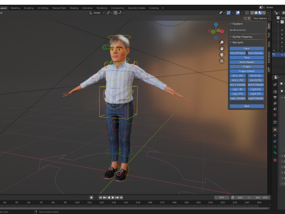Click the move view hand icon
Screen dimensions: 285x214
pyautogui.click(x=221, y=49)
